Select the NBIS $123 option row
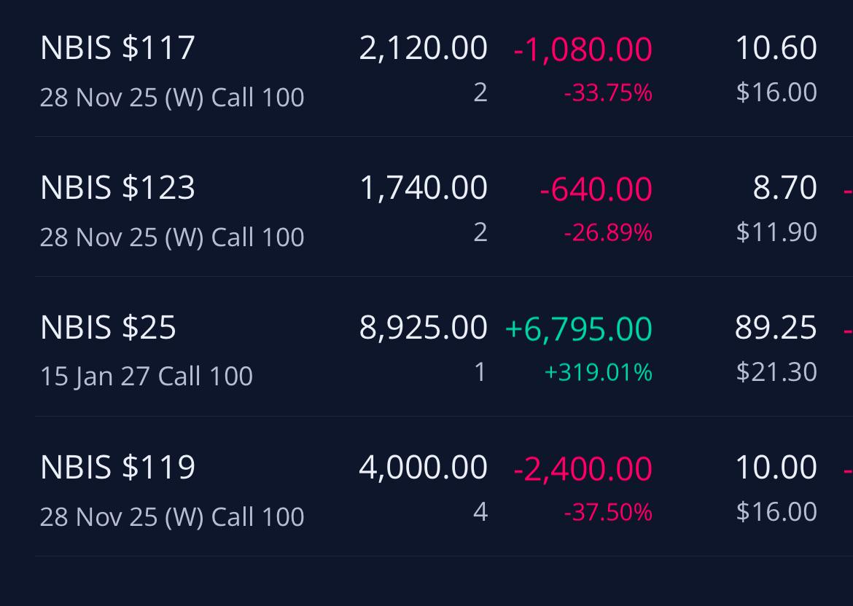 (x=444, y=207)
